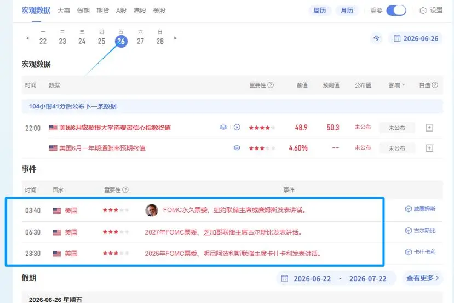Go to previous week arrow
Screen dimensions: 454x303
tap(27, 38)
